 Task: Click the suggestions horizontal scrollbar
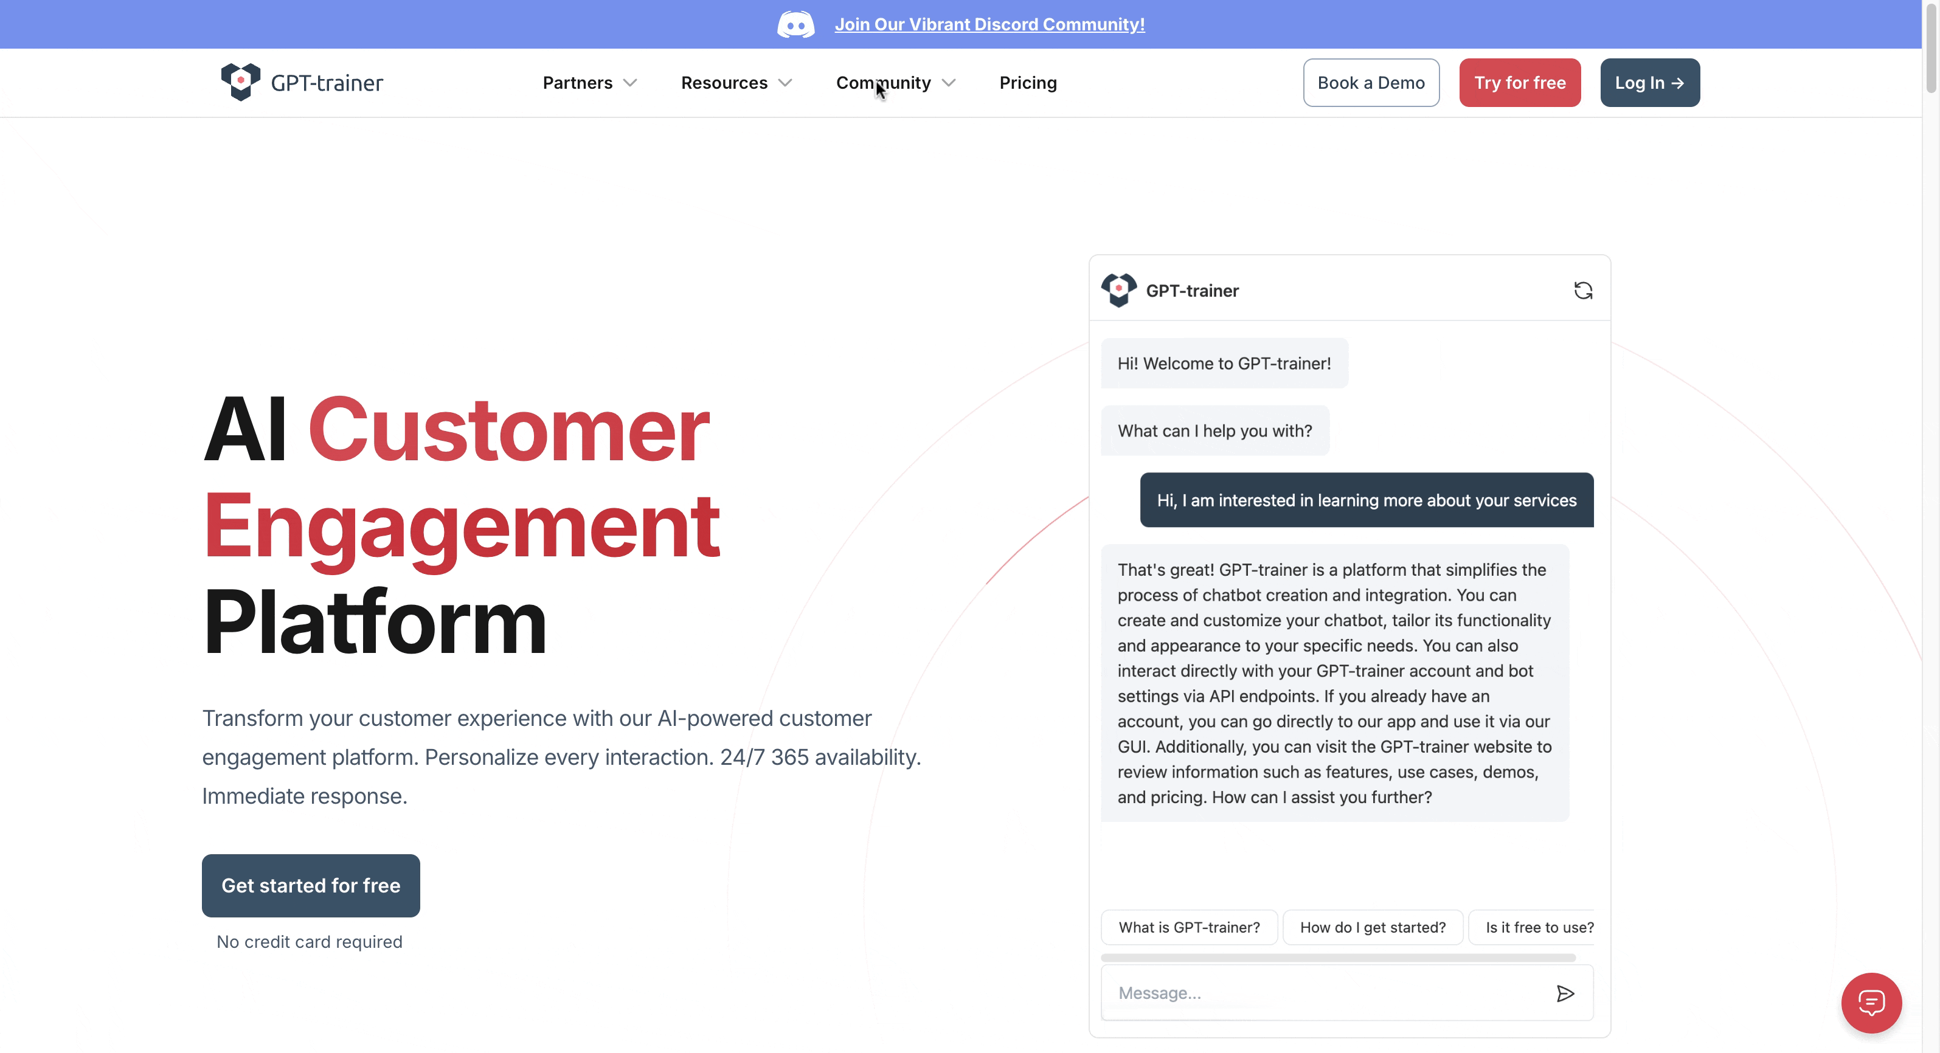(x=1337, y=958)
